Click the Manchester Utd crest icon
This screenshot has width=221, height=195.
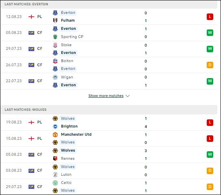55,134
